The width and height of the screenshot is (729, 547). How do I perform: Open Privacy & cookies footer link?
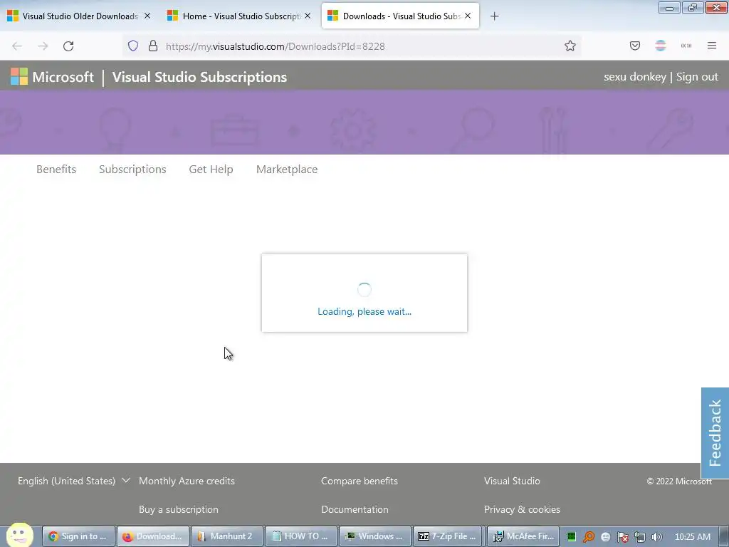pyautogui.click(x=522, y=509)
